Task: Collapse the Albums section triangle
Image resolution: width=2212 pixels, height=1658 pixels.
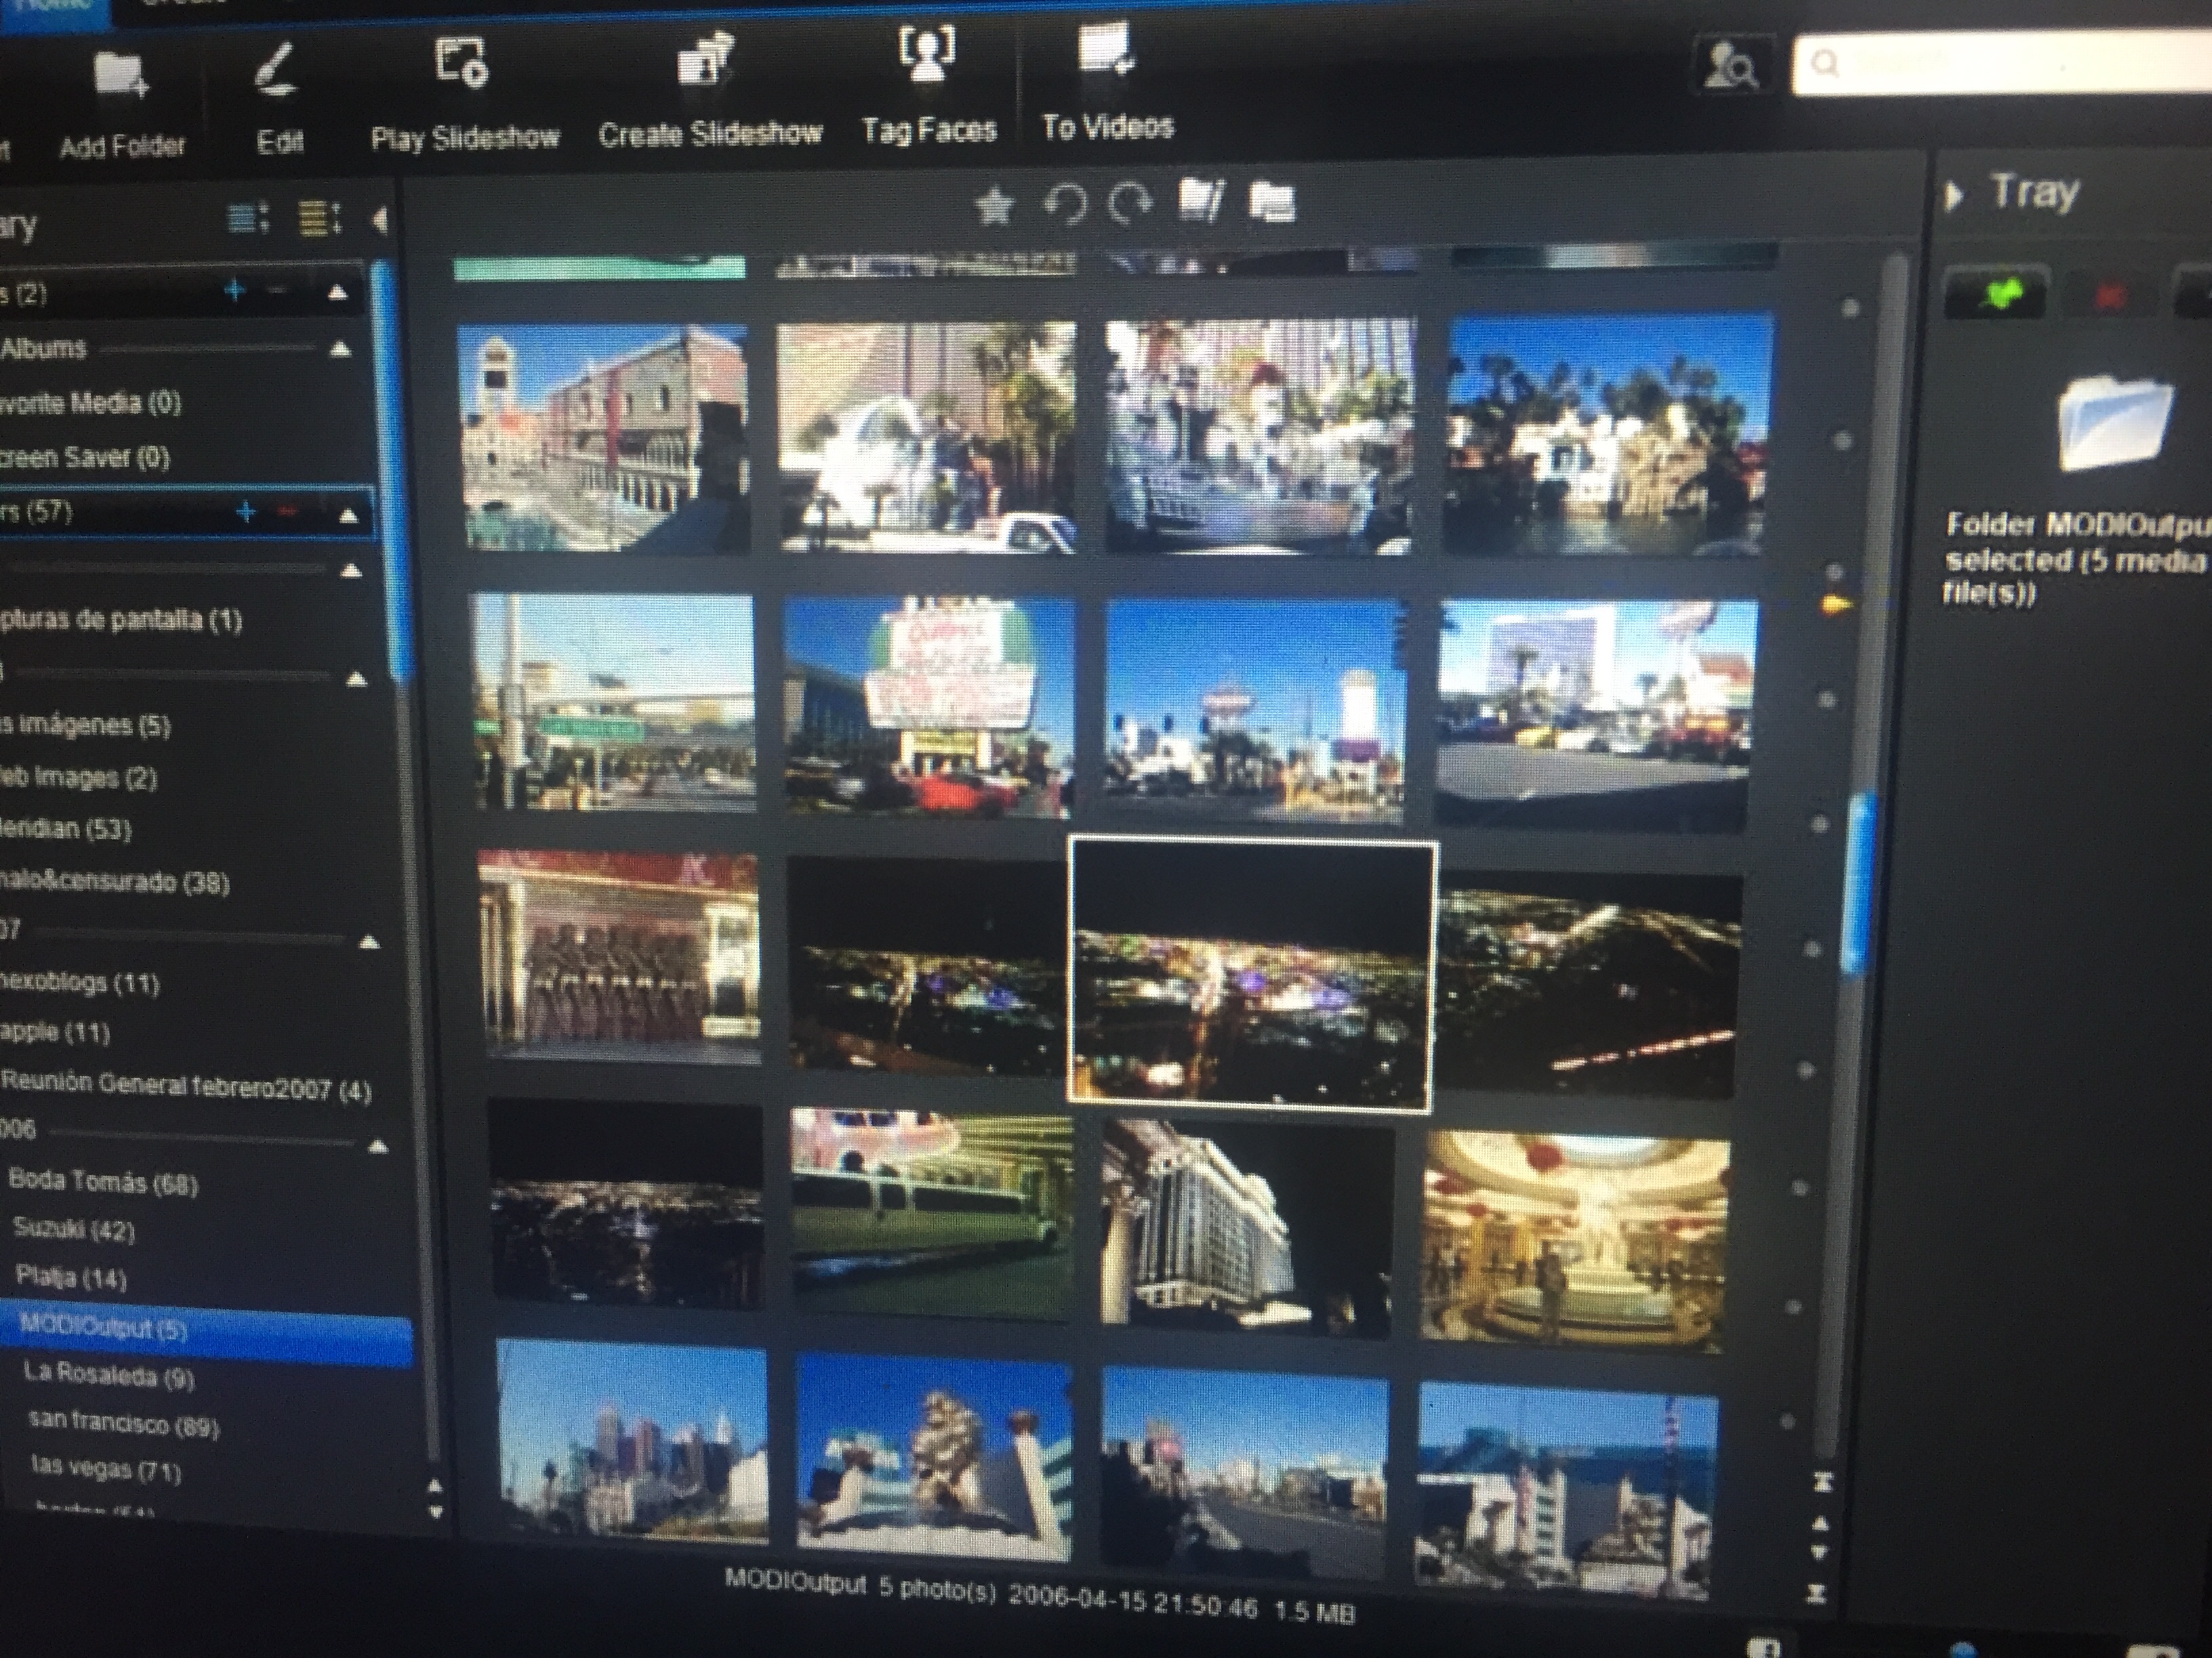Action: (340, 349)
